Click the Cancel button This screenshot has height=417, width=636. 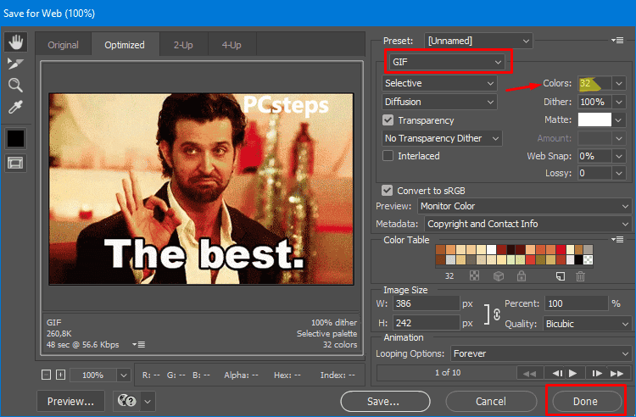(x=491, y=402)
